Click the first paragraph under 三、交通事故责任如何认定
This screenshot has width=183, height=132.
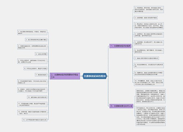150,96
